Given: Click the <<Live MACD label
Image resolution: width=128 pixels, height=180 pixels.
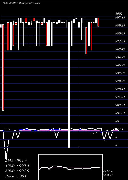Looking at the screenshot, I should 108,173.
